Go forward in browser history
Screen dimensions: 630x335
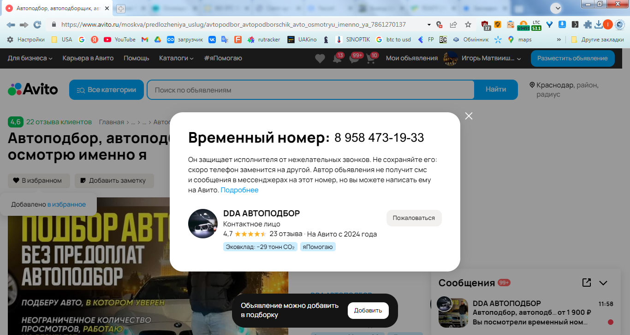click(x=24, y=24)
